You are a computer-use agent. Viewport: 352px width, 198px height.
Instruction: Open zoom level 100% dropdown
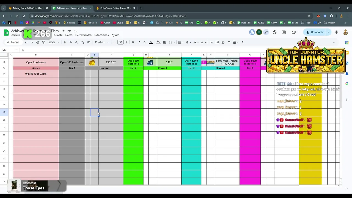(x=53, y=42)
